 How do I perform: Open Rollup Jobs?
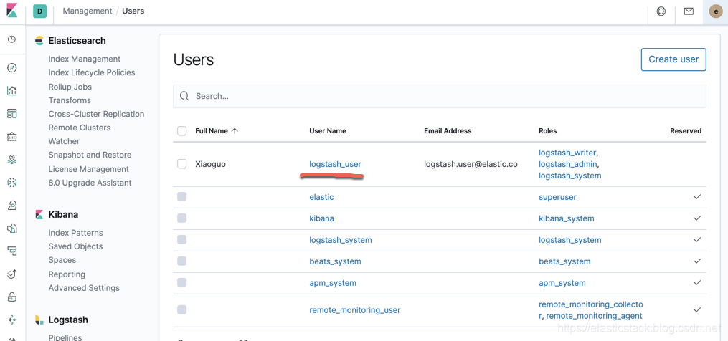[x=70, y=87]
